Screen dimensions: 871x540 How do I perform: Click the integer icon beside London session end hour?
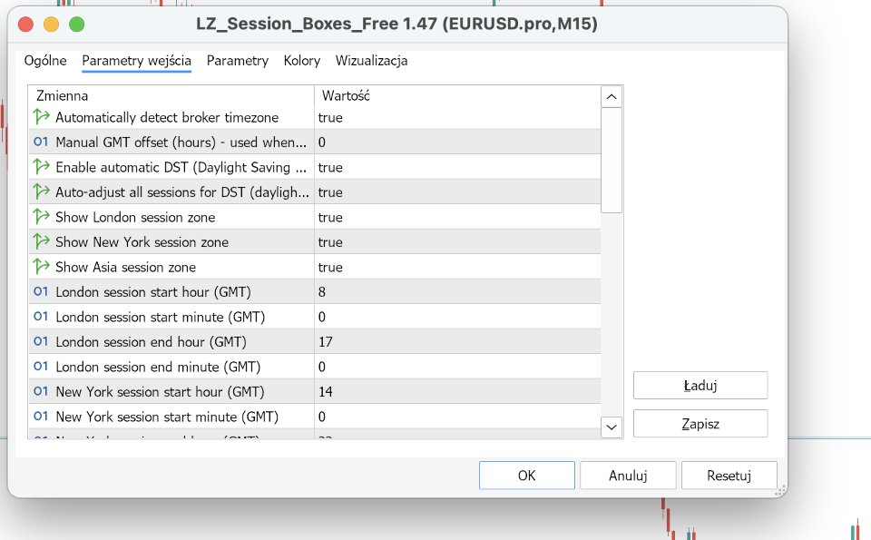pos(41,341)
